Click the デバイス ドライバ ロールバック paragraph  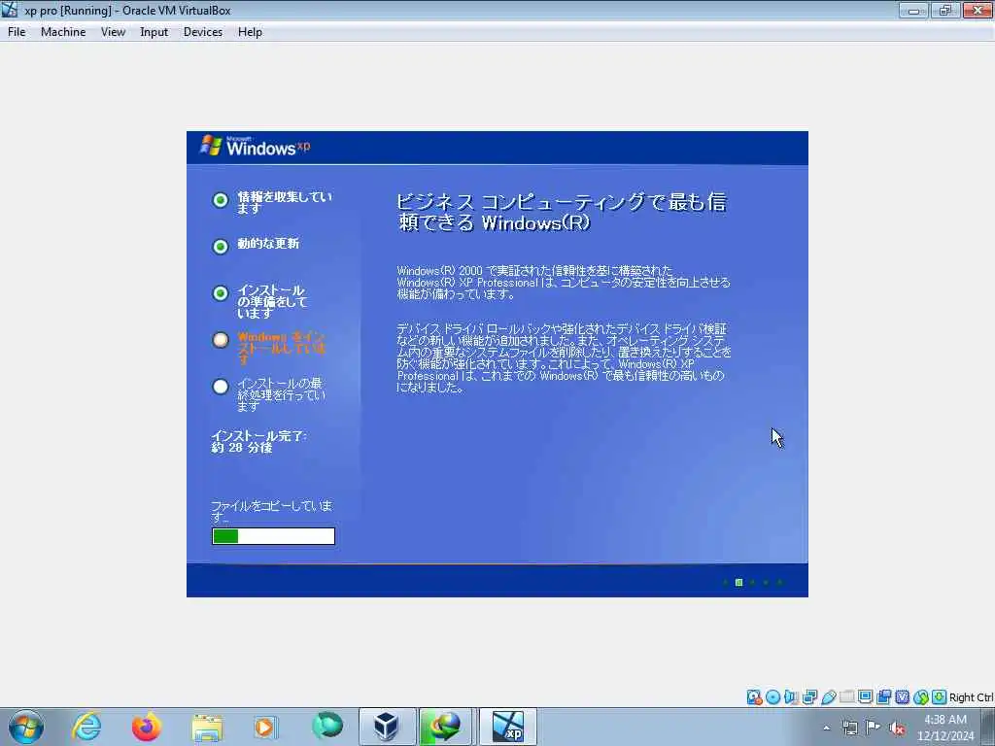tap(564, 357)
